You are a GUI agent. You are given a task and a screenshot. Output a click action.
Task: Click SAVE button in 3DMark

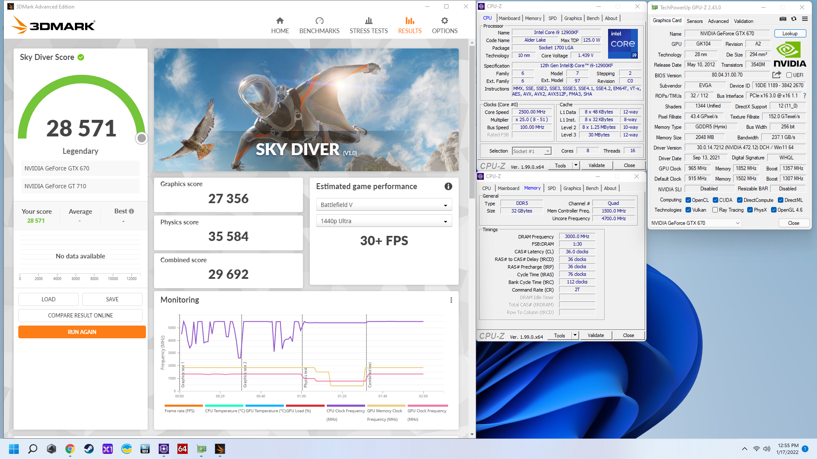[x=112, y=299]
